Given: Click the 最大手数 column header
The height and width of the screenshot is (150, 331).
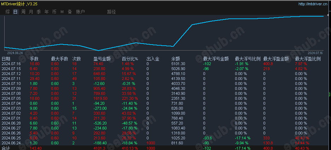Looking at the screenshot, I should pyautogui.click(x=59, y=59).
